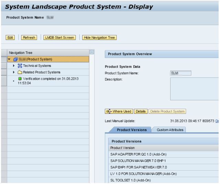Click the Product Version column header
The height and width of the screenshot is (184, 220).
point(164,148)
